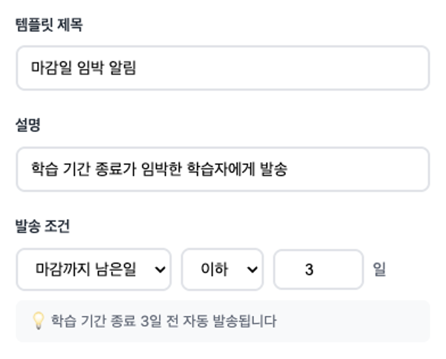Open the 이하 comparison dropdown
This screenshot has width=446, height=359.
coord(222,270)
